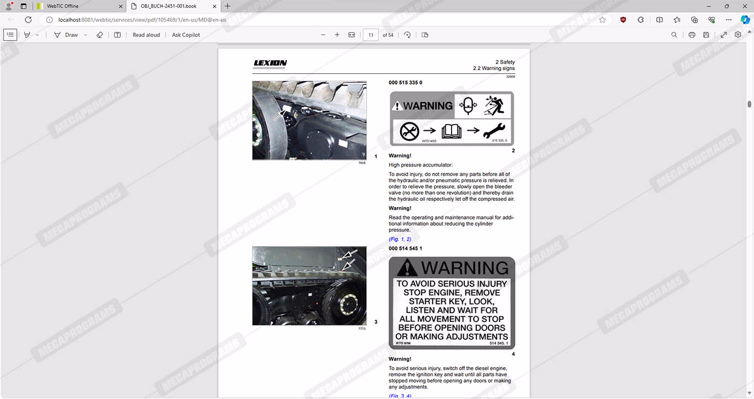This screenshot has height=399, width=754.
Task: Print the PDF document
Action: pyautogui.click(x=692, y=35)
